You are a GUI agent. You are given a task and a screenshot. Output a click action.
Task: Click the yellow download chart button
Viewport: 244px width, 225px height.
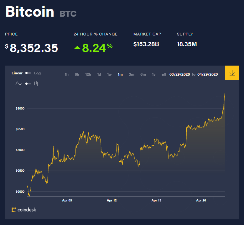232,73
